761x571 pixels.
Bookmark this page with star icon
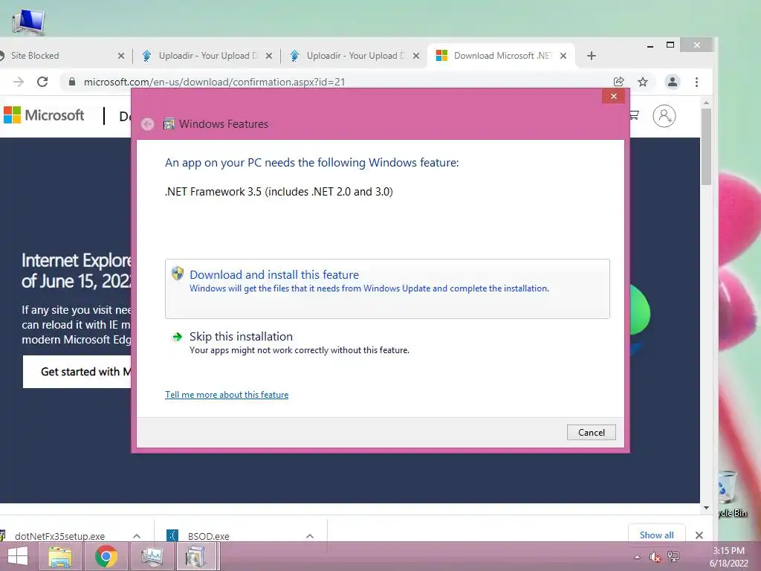(x=643, y=82)
